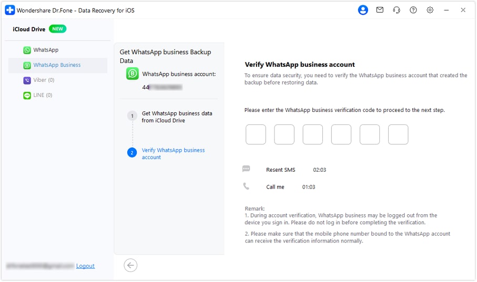
Task: Select LINE (0) in the sidebar
Action: click(43, 96)
